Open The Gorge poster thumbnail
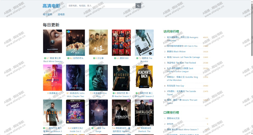253x135 pixels. pyautogui.click(x=98, y=113)
